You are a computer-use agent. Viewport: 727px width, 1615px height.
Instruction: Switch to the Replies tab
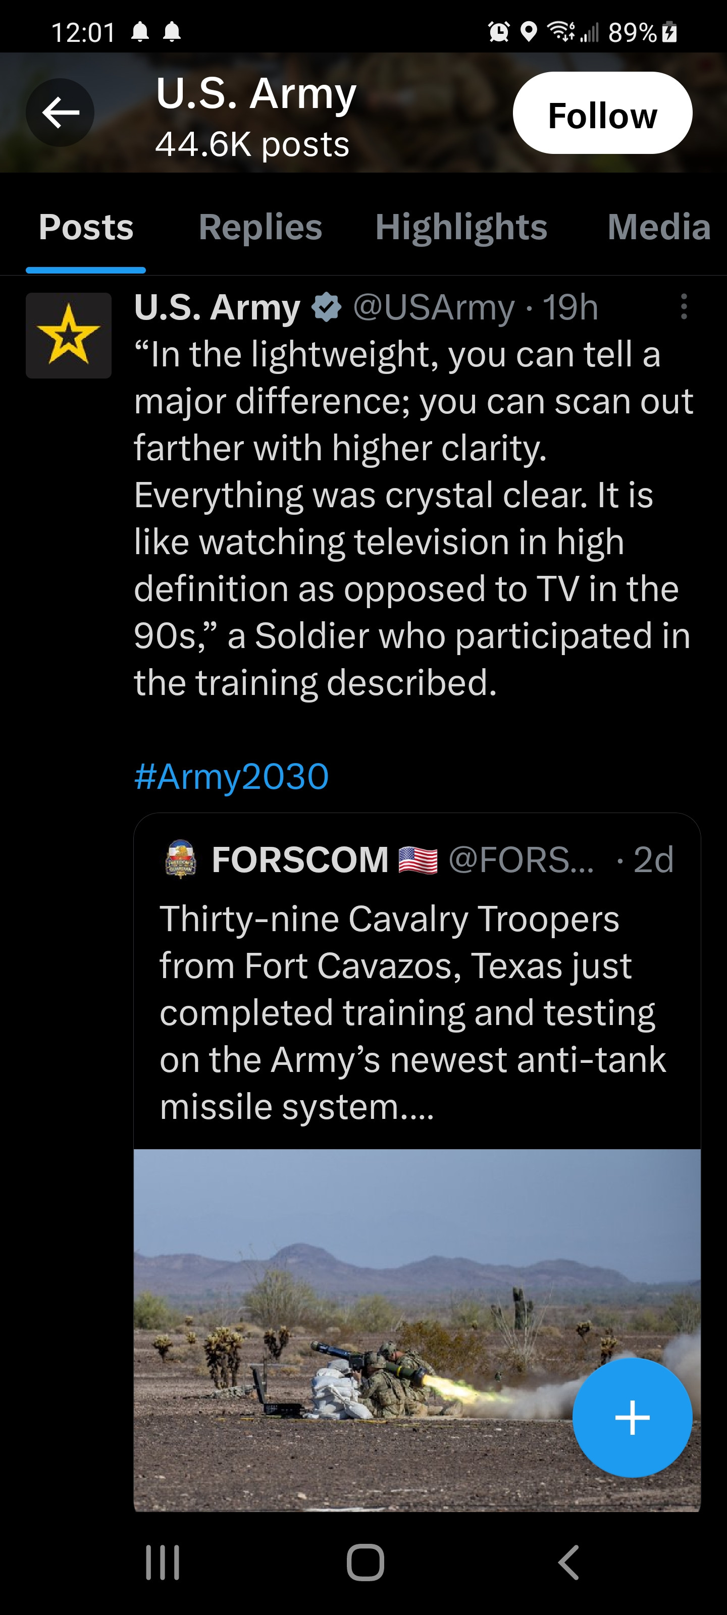pos(261,227)
